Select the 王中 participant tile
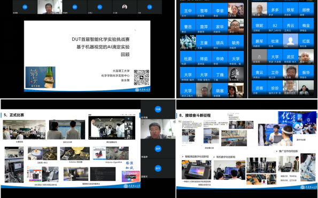Viewport: 318px width, 198px height. (x=188, y=10)
